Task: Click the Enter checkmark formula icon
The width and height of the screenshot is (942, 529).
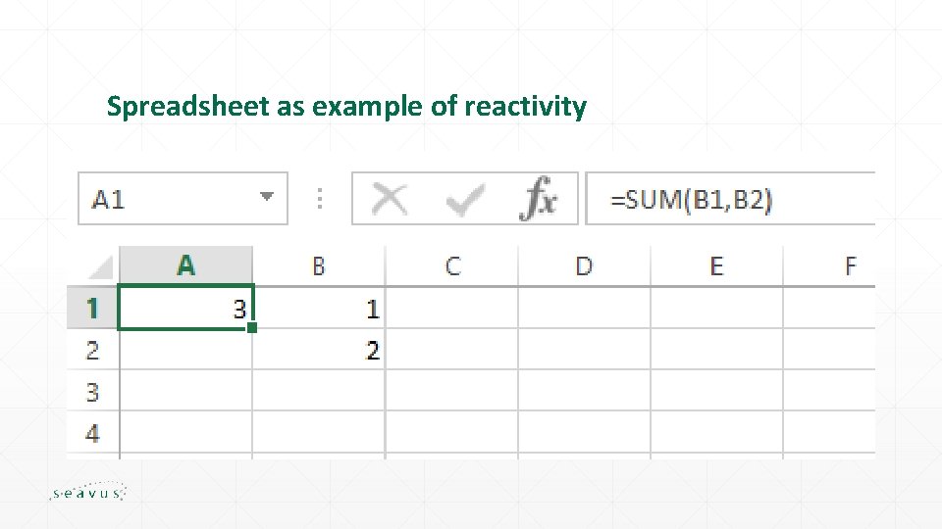Action: click(463, 200)
